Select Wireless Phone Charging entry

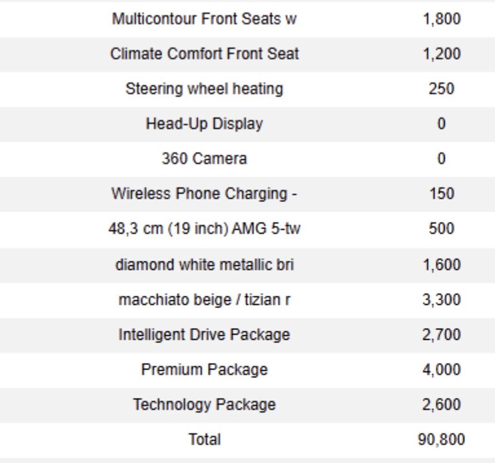(204, 193)
